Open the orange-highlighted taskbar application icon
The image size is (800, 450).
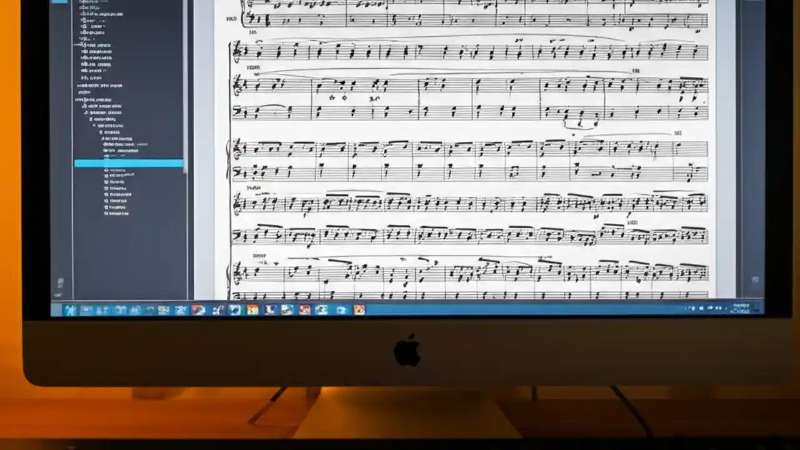pyautogui.click(x=359, y=310)
